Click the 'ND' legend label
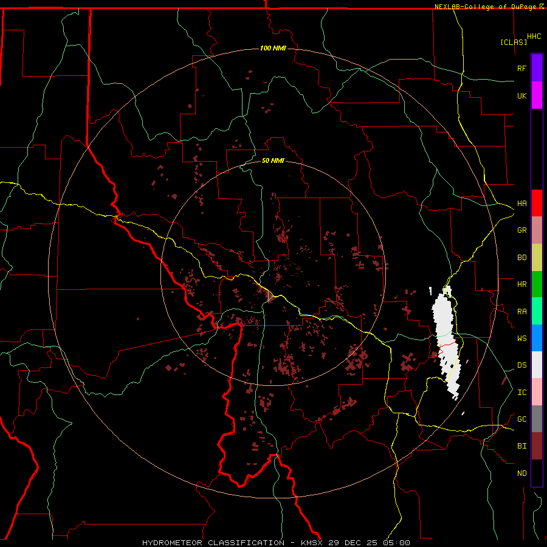 pyautogui.click(x=521, y=473)
